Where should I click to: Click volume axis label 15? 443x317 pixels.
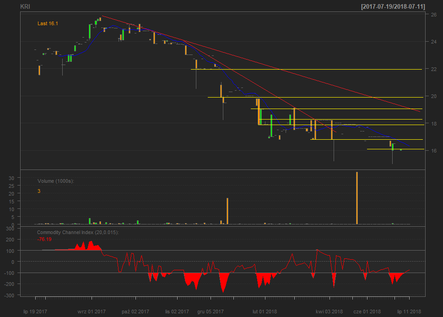point(11,202)
